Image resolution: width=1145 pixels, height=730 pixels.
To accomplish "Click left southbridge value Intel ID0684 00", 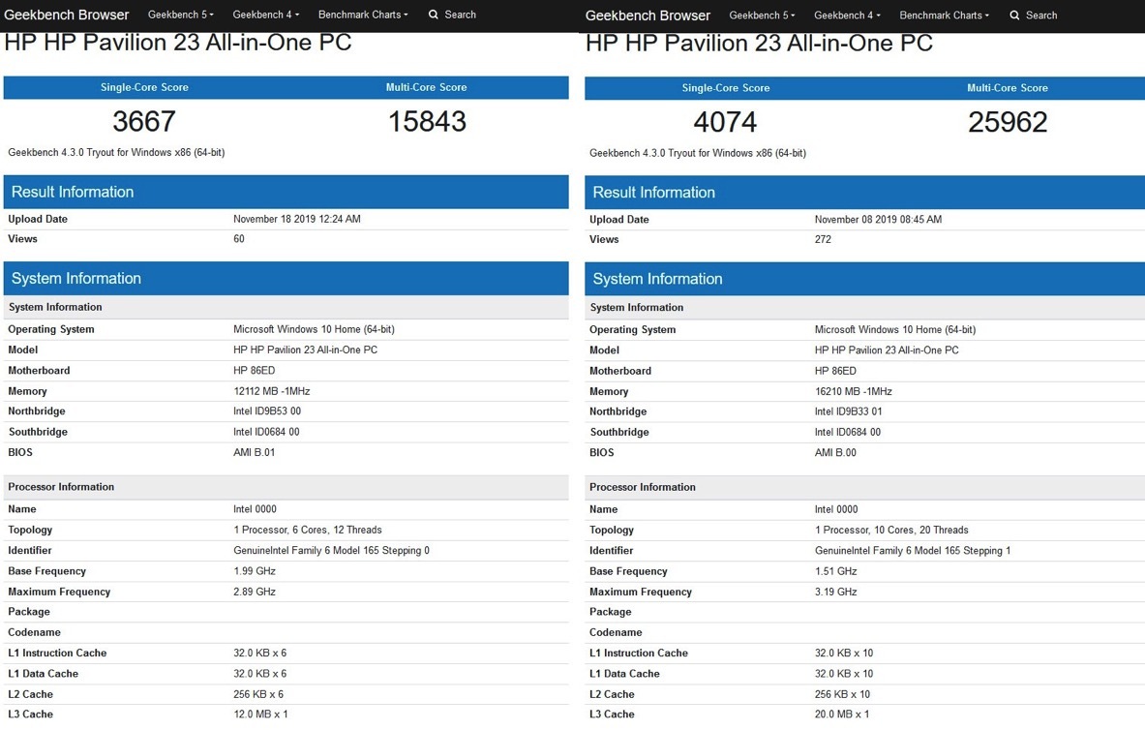I will 266,432.
